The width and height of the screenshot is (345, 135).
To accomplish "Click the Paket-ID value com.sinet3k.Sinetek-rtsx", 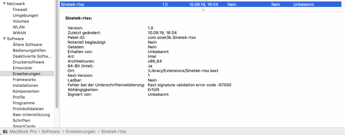I will tap(172, 38).
